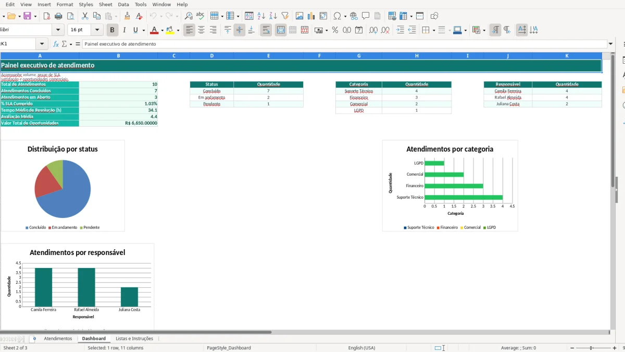Insert an image
The image size is (625, 352).
[x=299, y=16]
